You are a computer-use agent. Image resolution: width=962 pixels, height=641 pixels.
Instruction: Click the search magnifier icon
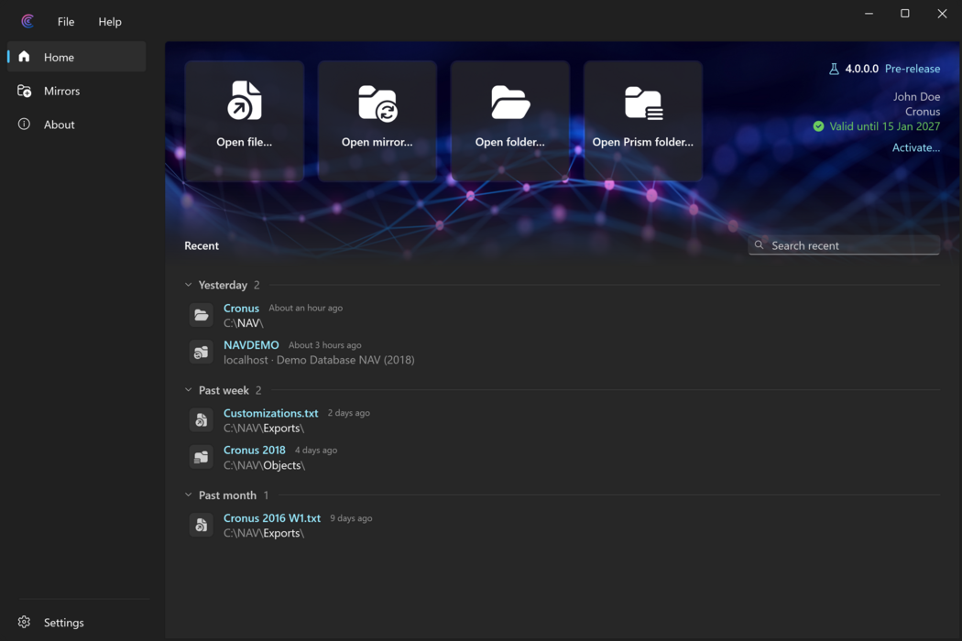pyautogui.click(x=759, y=244)
